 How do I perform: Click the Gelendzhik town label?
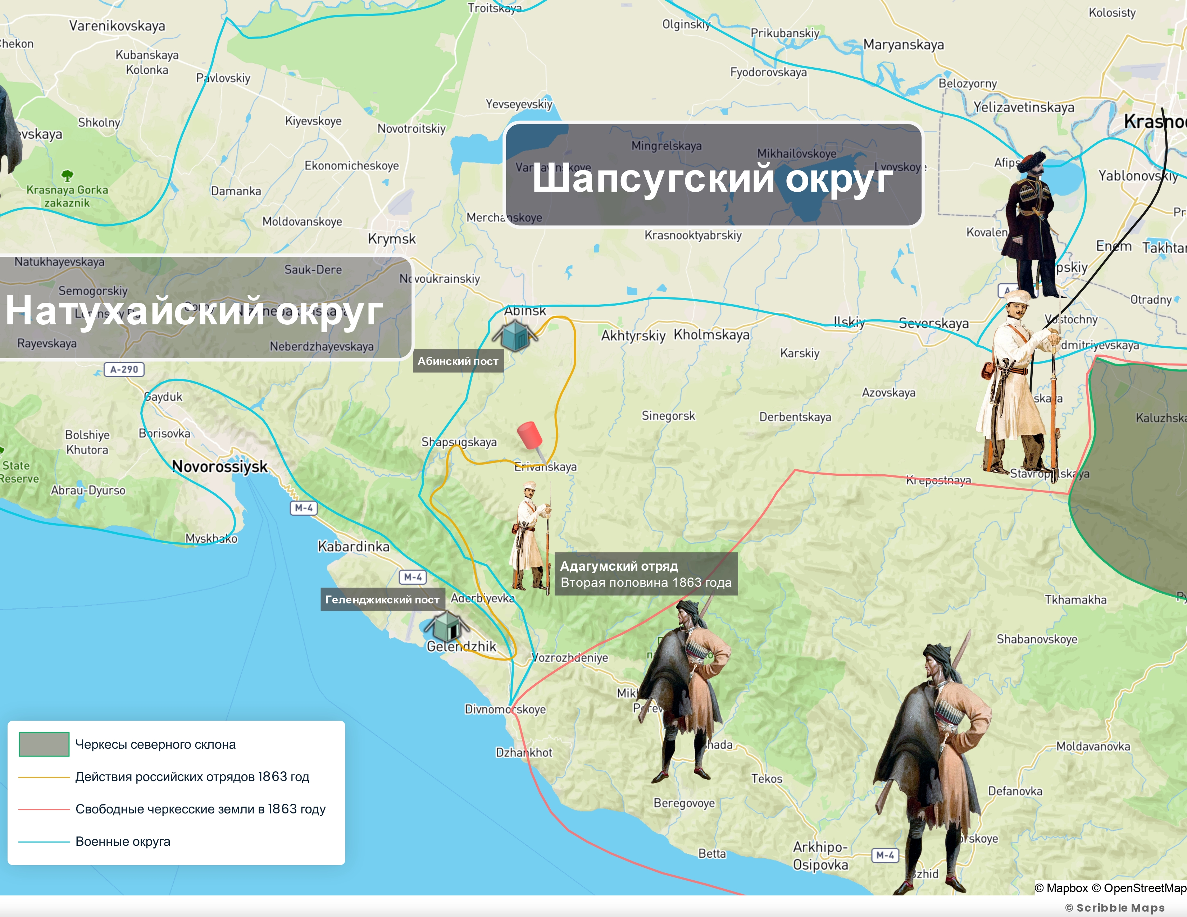pos(461,647)
